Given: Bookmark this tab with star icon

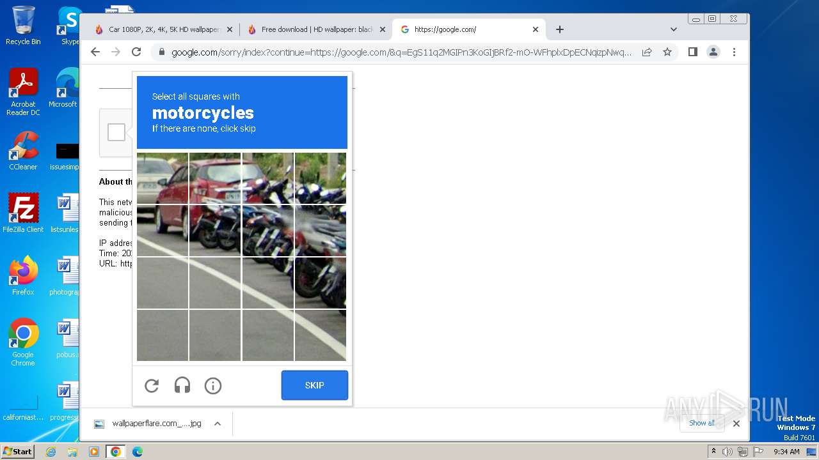Looking at the screenshot, I should (x=667, y=52).
